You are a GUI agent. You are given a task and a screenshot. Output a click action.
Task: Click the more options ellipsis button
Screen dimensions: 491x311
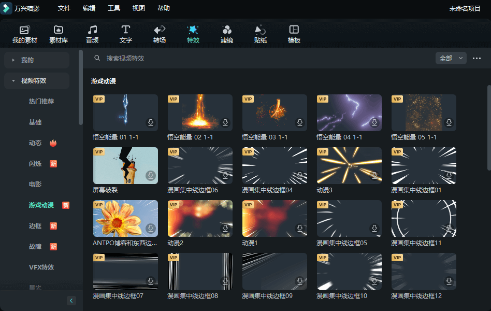point(477,58)
